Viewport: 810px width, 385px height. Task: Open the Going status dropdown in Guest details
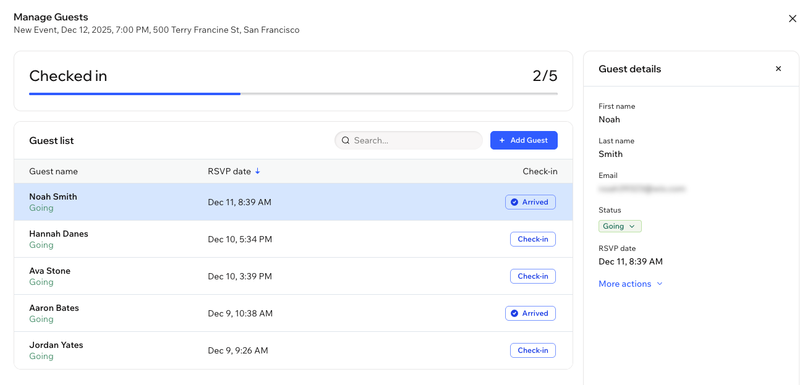(620, 226)
